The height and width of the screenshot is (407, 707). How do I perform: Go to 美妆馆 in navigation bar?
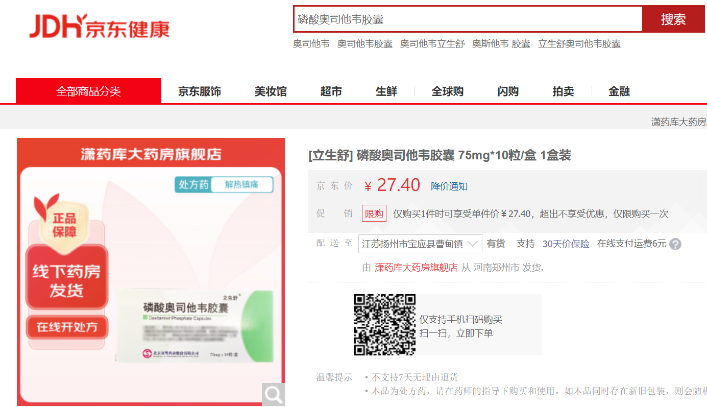tap(271, 91)
